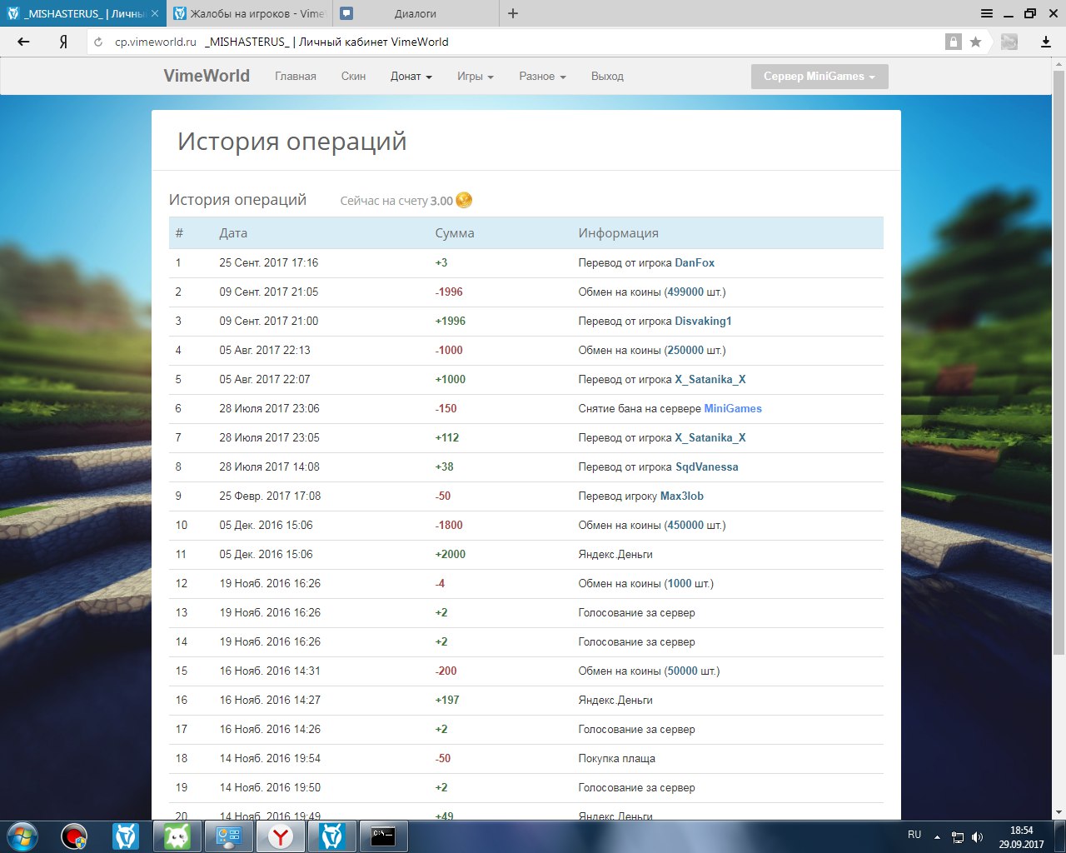Screen dimensions: 1066x853
Task: Expand the Разное dropdown menu
Action: [542, 76]
